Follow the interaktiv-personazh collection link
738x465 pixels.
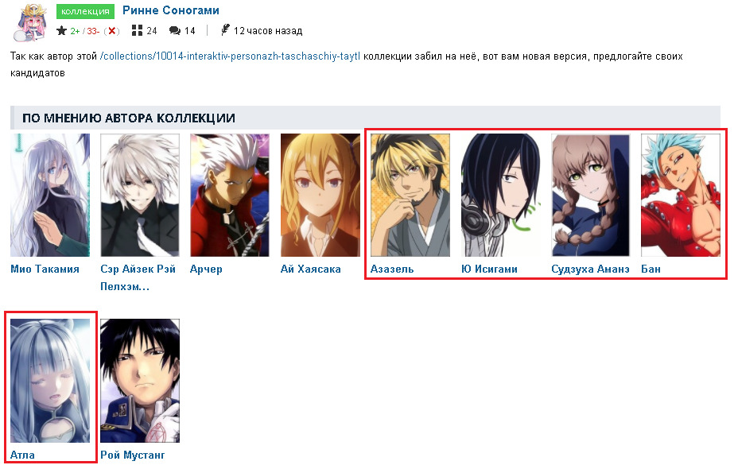[x=230, y=56]
